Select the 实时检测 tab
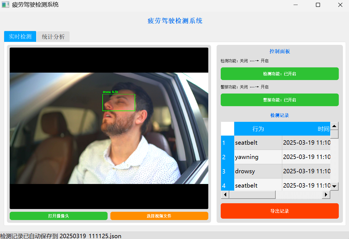This screenshot has height=239, width=349. click(20, 37)
